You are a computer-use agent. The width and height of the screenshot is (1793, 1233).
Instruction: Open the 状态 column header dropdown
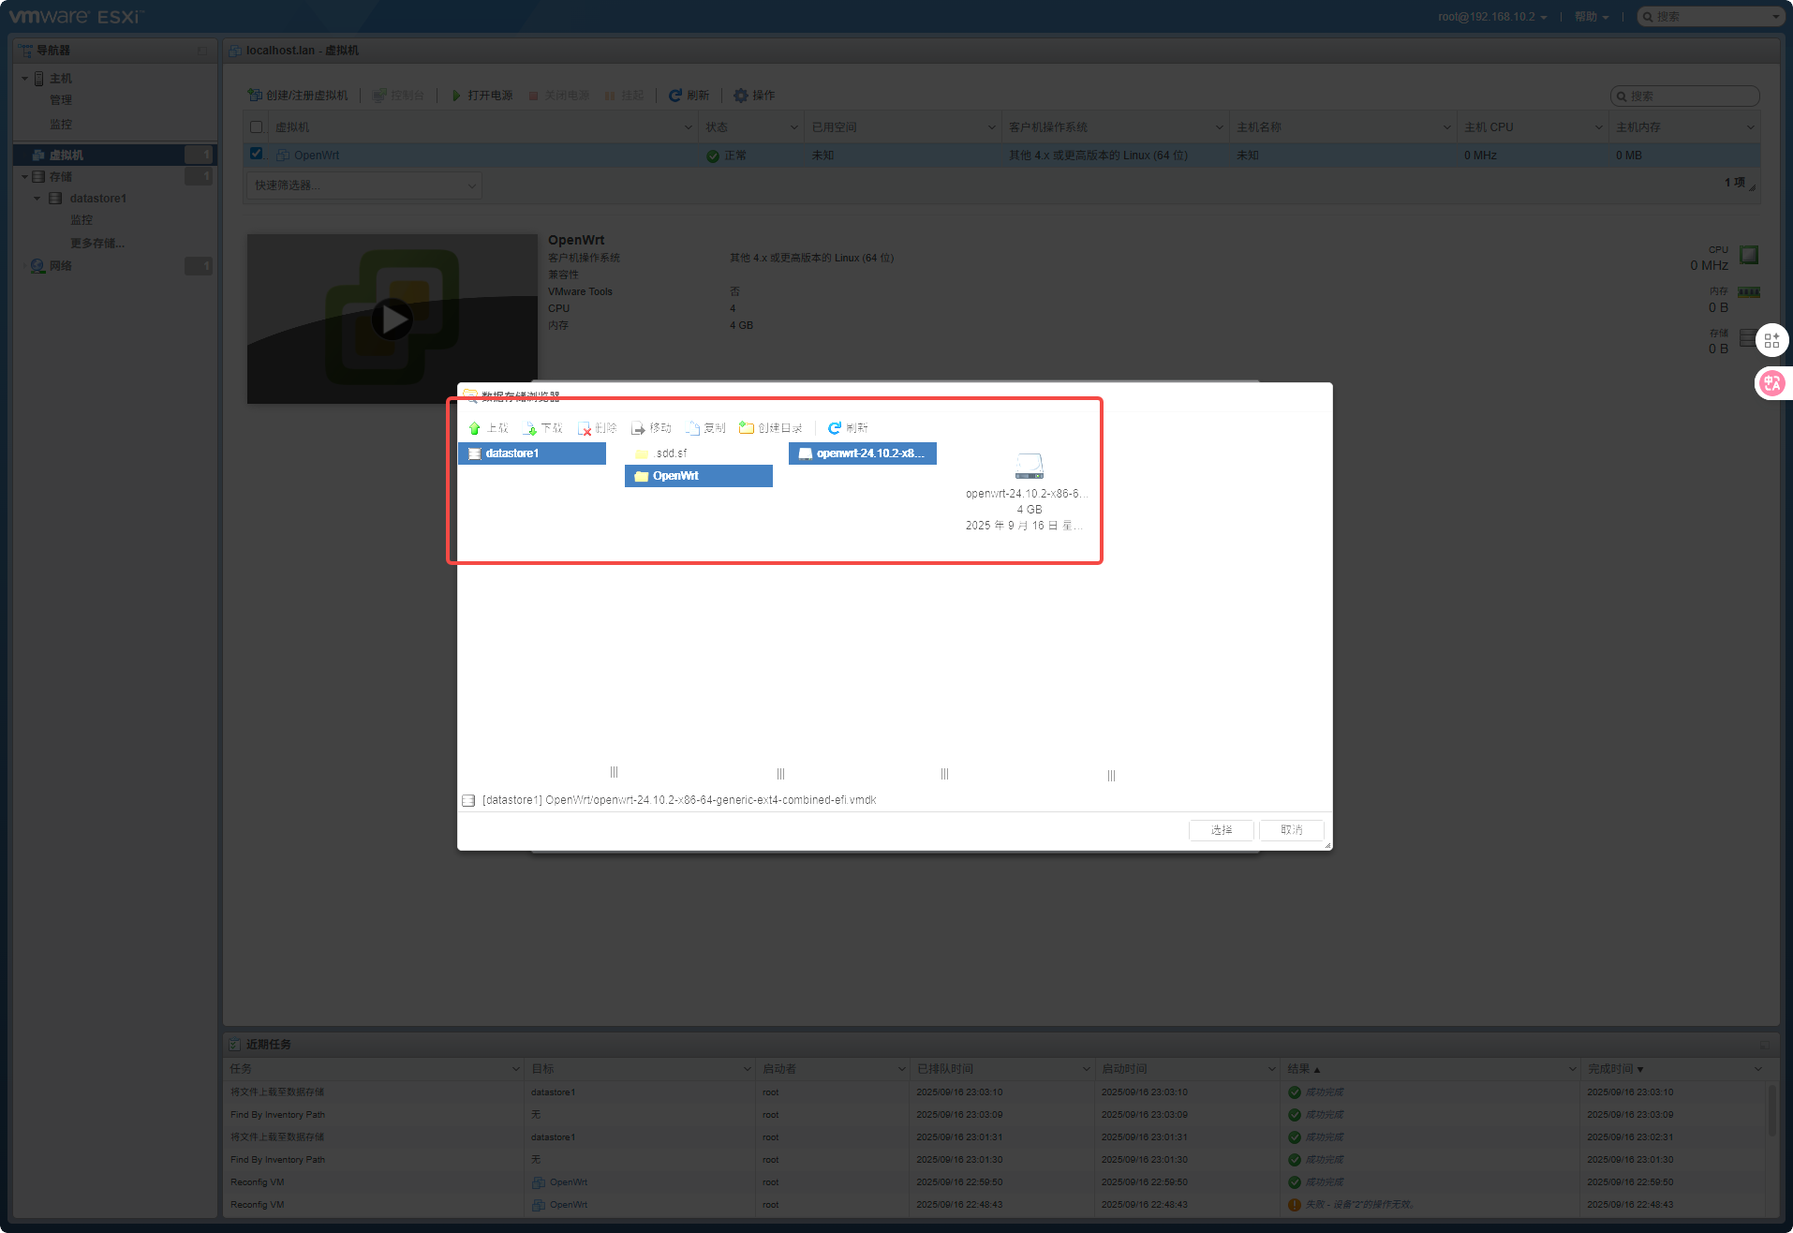click(794, 127)
